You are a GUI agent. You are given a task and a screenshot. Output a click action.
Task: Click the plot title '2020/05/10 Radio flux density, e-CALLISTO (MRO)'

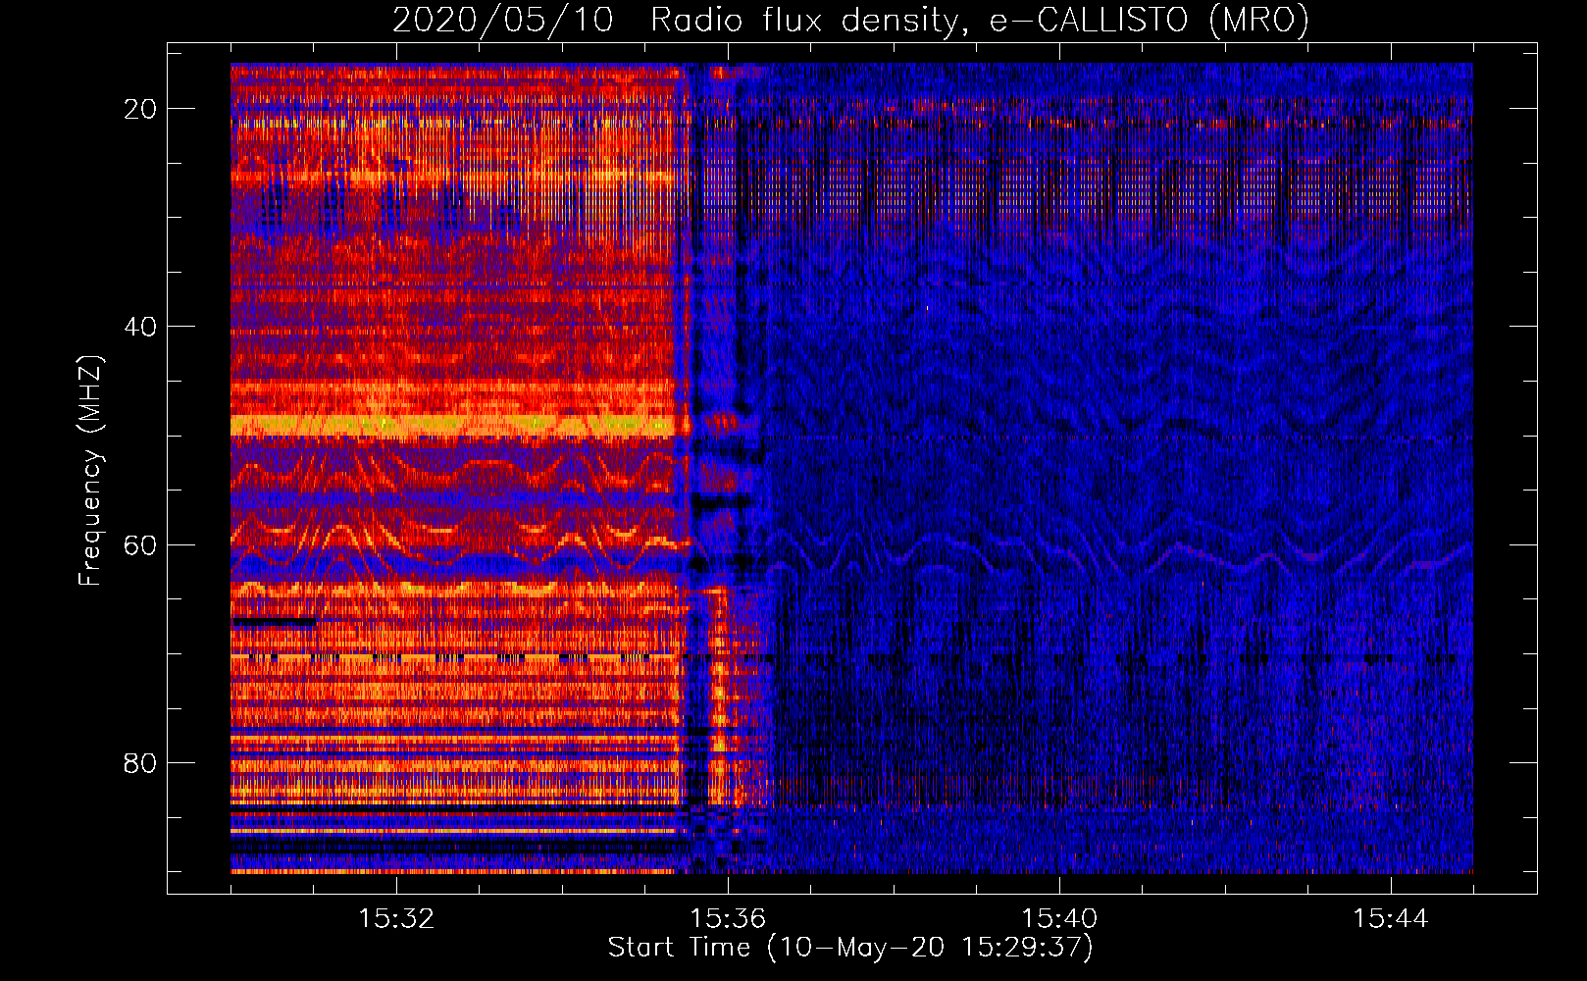pos(850,20)
